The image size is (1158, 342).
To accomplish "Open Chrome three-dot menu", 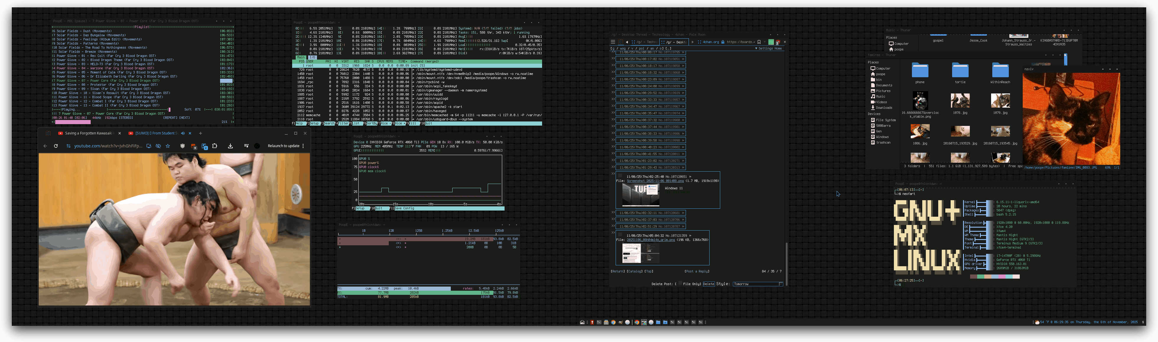I will pyautogui.click(x=303, y=146).
